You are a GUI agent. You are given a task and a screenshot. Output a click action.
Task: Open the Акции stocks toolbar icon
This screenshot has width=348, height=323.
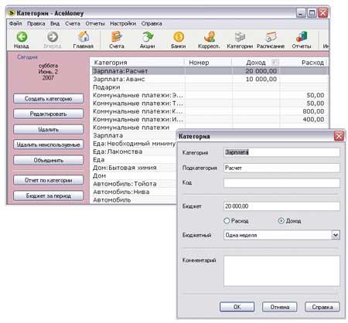click(x=148, y=37)
